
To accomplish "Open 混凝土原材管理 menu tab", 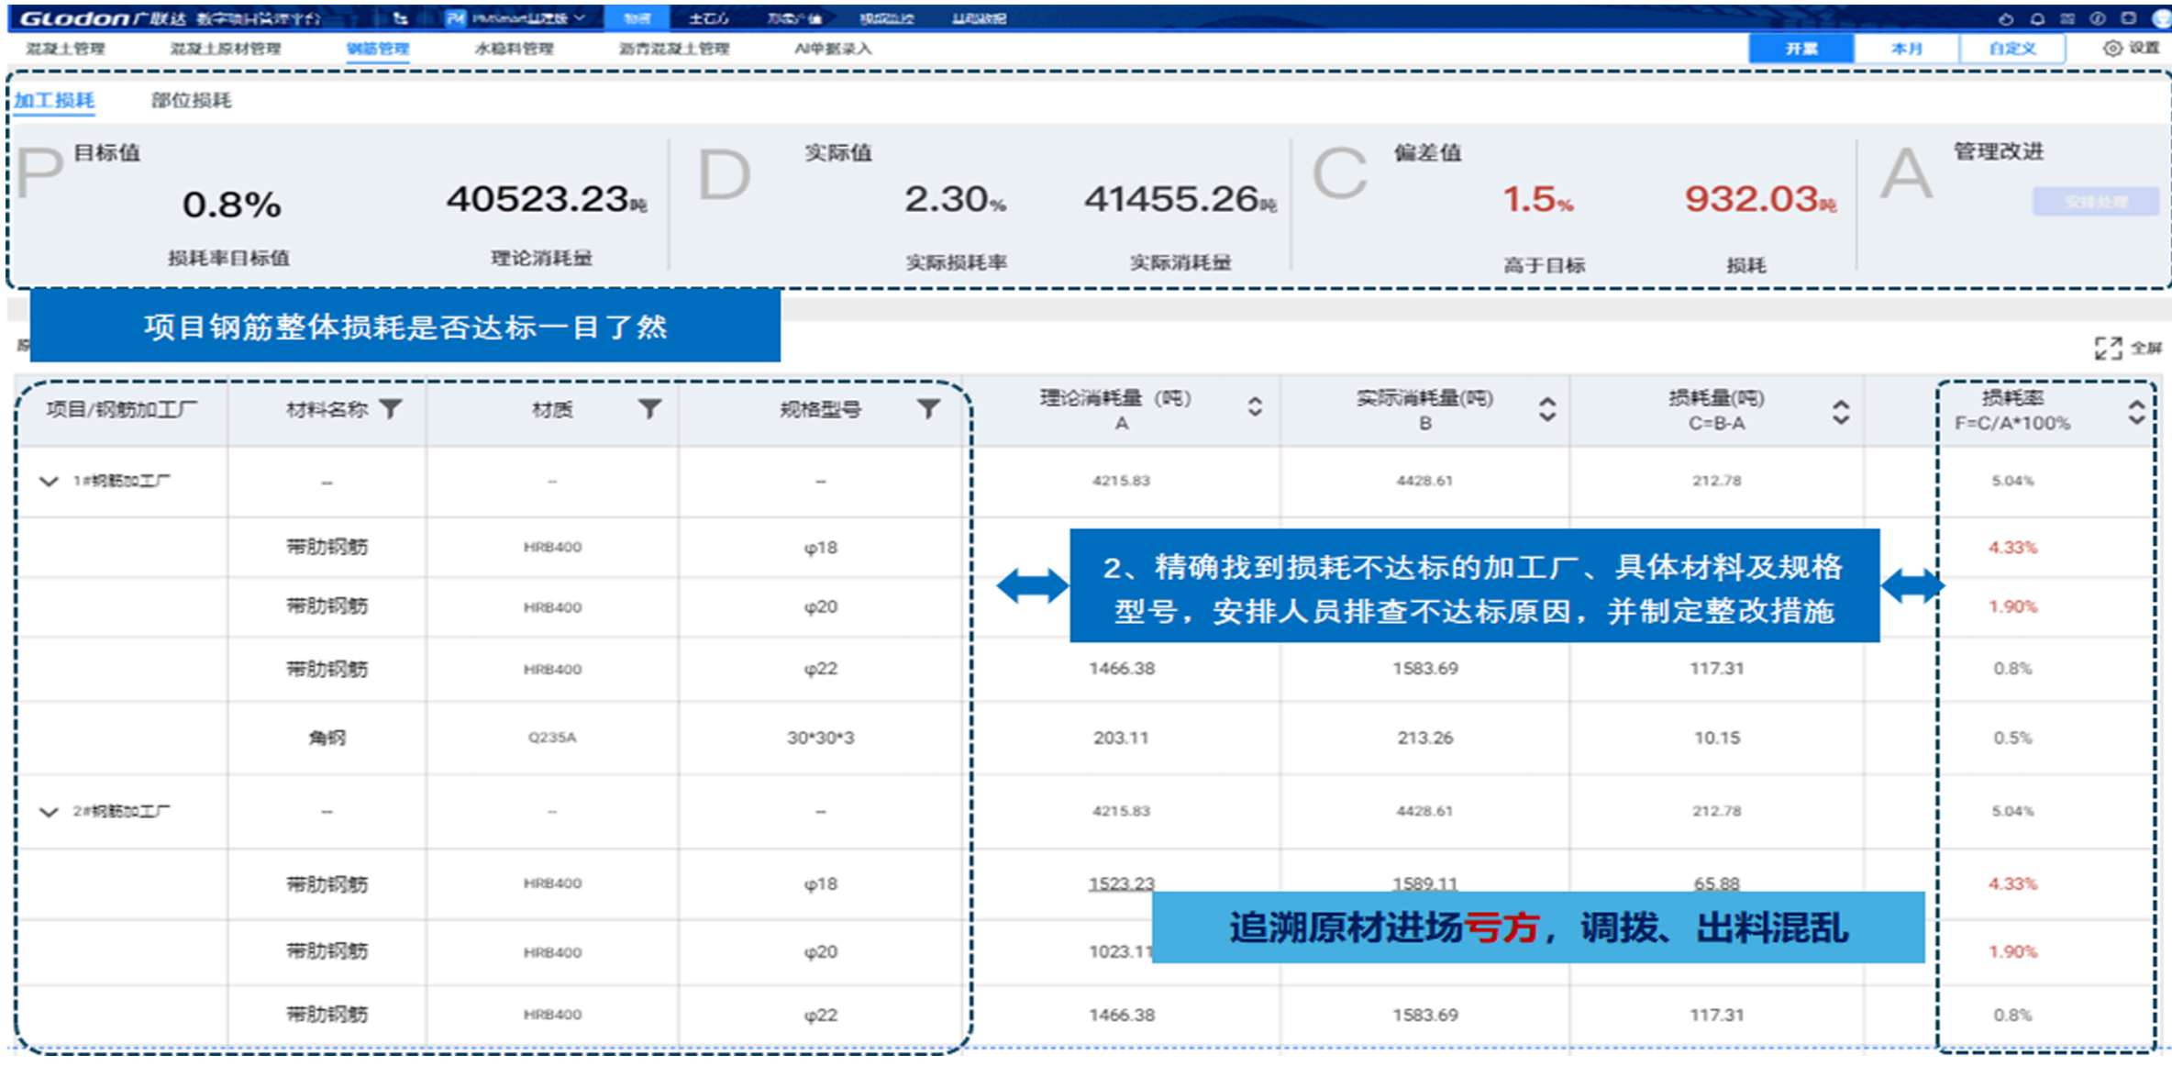I will pyautogui.click(x=226, y=49).
